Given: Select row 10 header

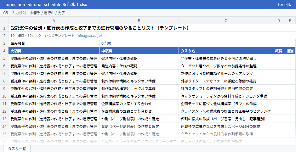Looking at the screenshot, I should tap(4, 96).
